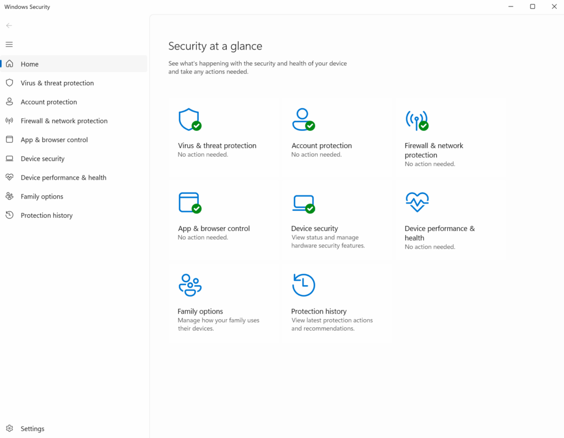Open Settings at the sidebar bottom

(32, 429)
